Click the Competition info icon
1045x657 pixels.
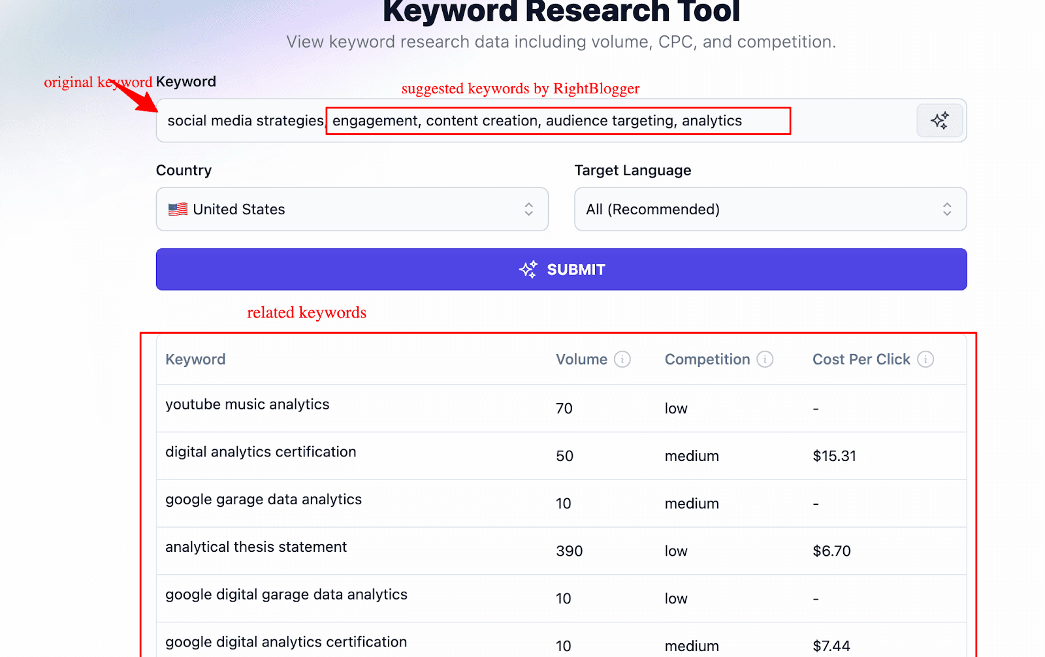pyautogui.click(x=765, y=359)
